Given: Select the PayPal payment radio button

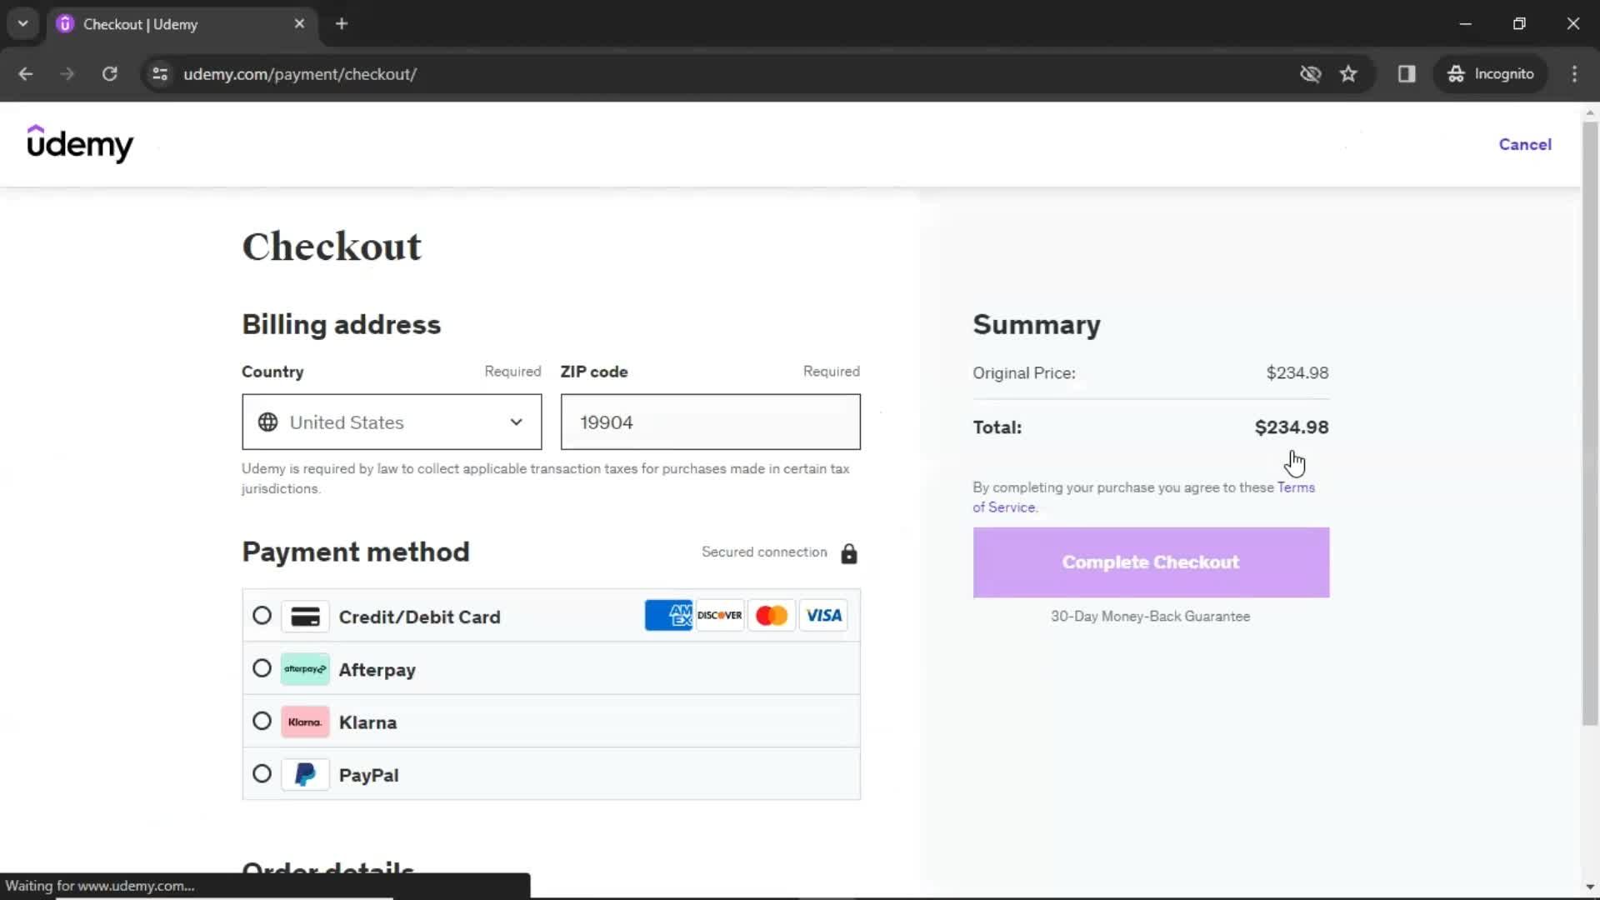Looking at the screenshot, I should click(x=262, y=773).
